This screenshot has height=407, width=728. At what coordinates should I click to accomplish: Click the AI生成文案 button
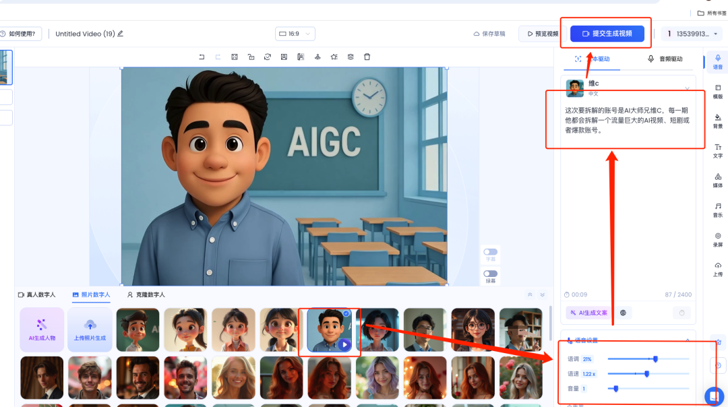(588, 313)
